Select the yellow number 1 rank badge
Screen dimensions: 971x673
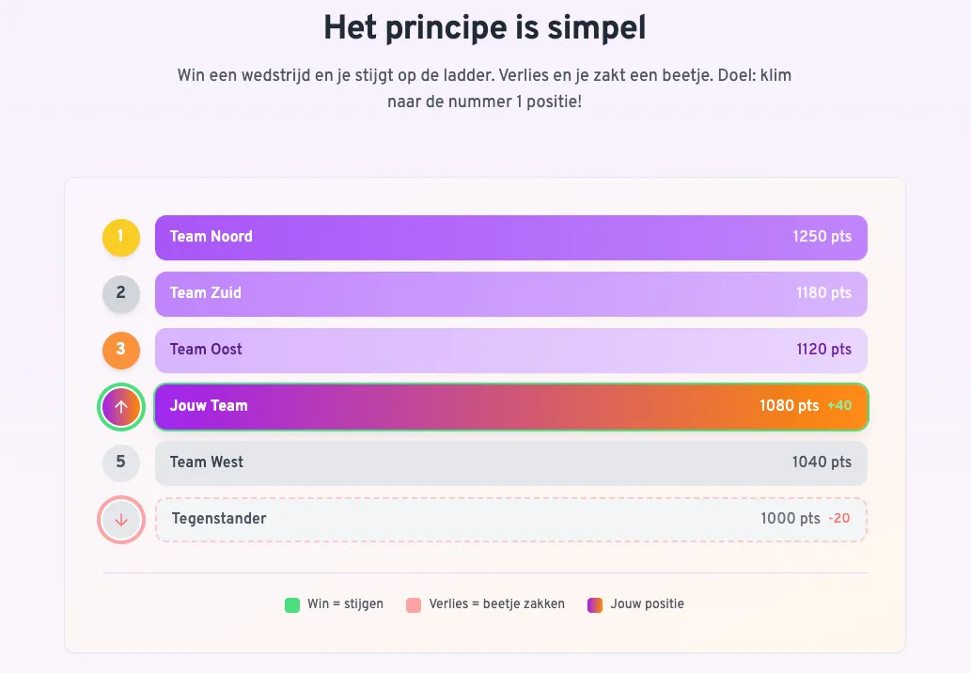click(120, 237)
